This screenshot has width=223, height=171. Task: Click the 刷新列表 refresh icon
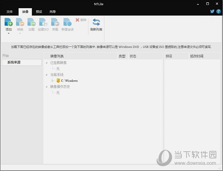[96, 22]
